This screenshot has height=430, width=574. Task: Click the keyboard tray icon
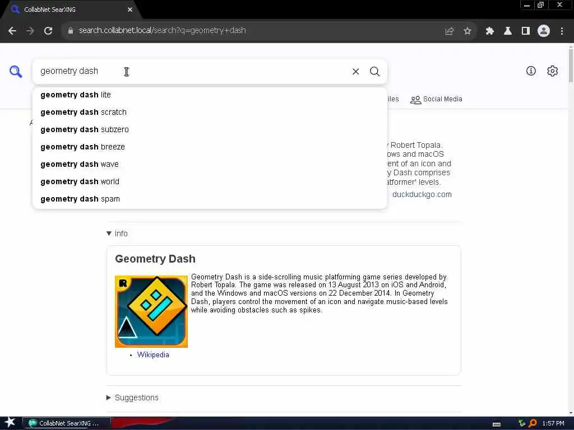[497, 424]
